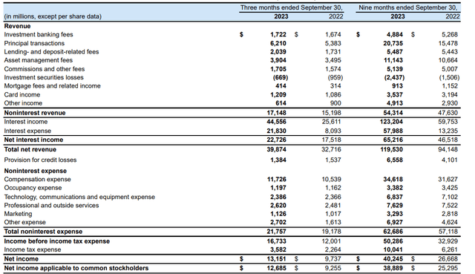
Task: Click the value 40,245 in Net income row
Action: pos(393,259)
